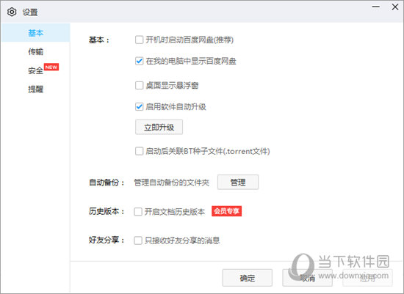Uncheck 在我的电脑中显示百度网盘
Image resolution: width=404 pixels, height=294 pixels.
(x=139, y=61)
